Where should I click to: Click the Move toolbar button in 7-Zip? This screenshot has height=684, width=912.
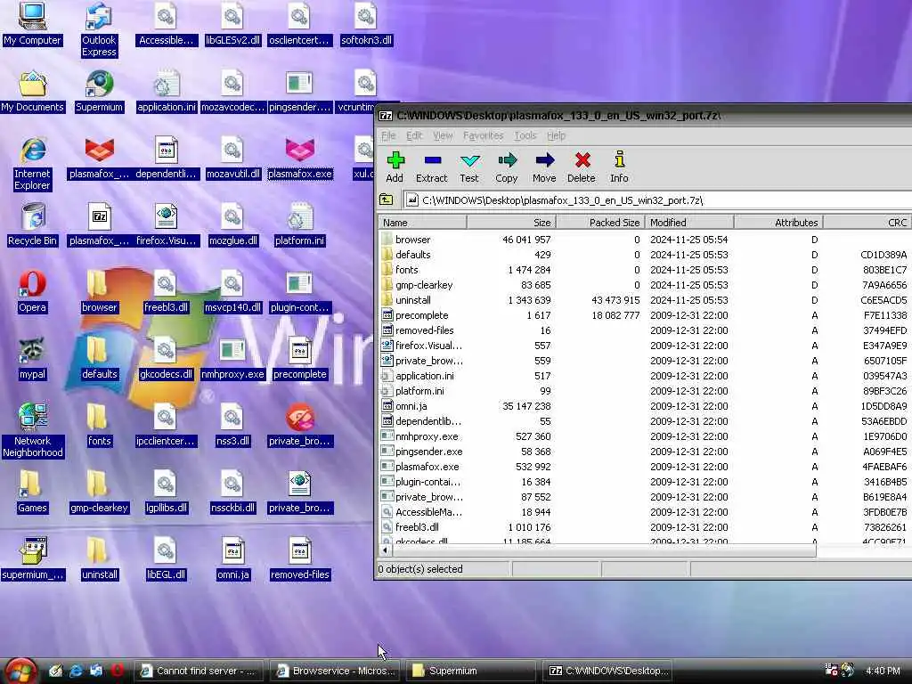[544, 167]
